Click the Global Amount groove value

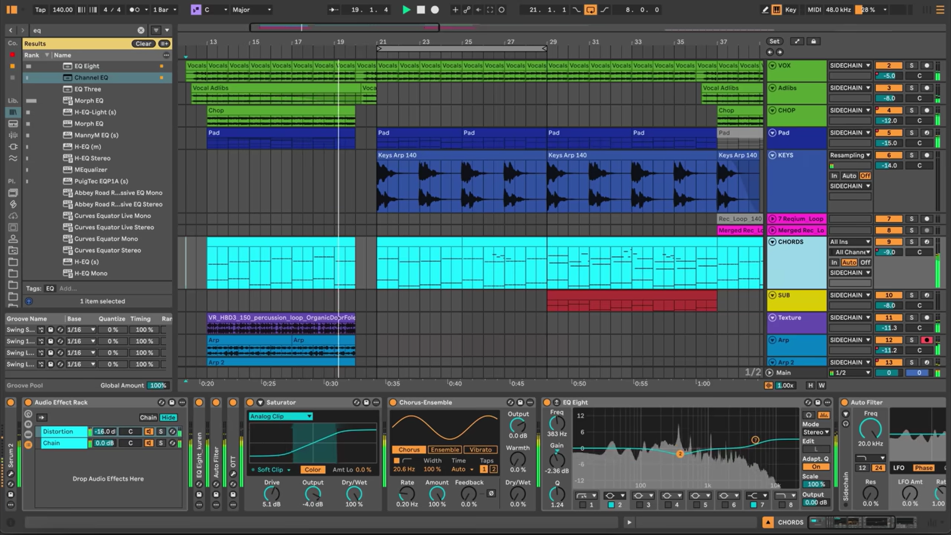(x=158, y=386)
